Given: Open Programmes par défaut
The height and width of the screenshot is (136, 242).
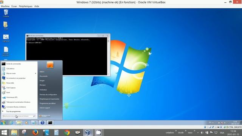Looking at the screenshot, I should pos(48,103).
